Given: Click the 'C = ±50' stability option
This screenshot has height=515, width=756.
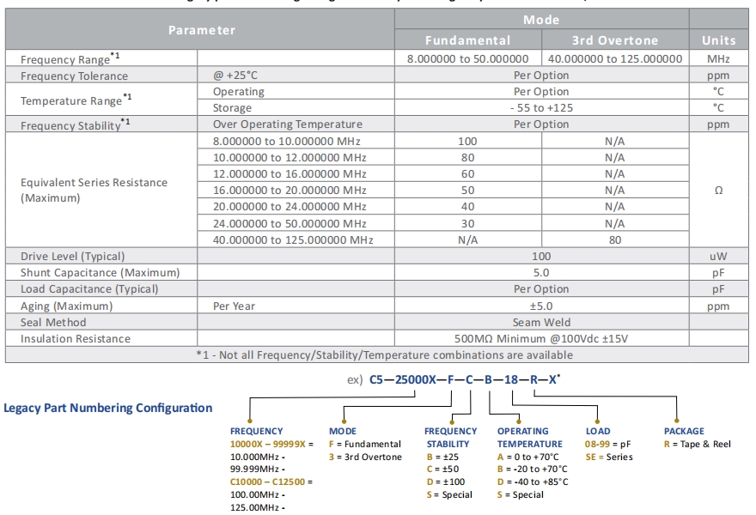Looking at the screenshot, I should [x=442, y=470].
